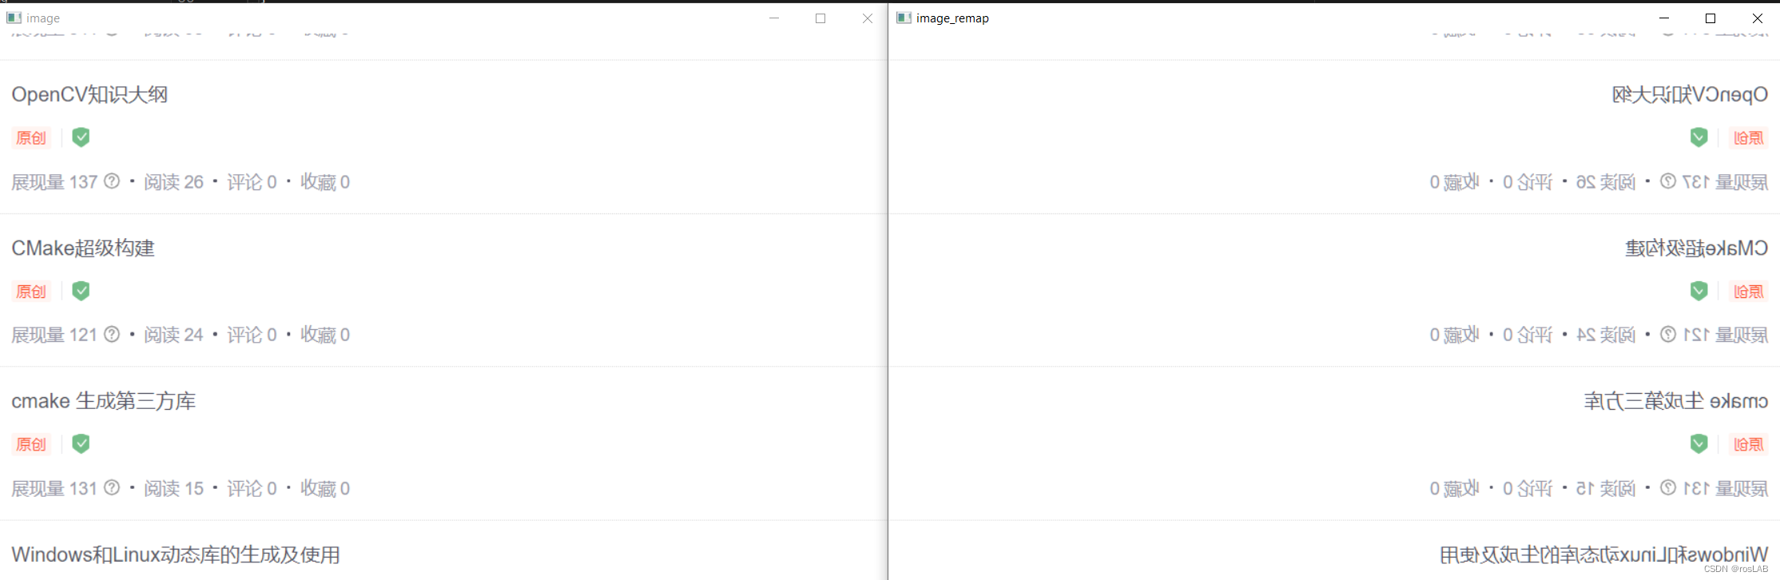Click the question mark icon beside 展现量 137
This screenshot has width=1780, height=580.
(x=112, y=181)
